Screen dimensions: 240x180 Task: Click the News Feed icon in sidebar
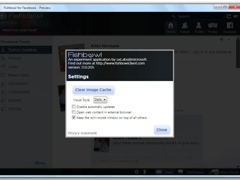(3, 75)
